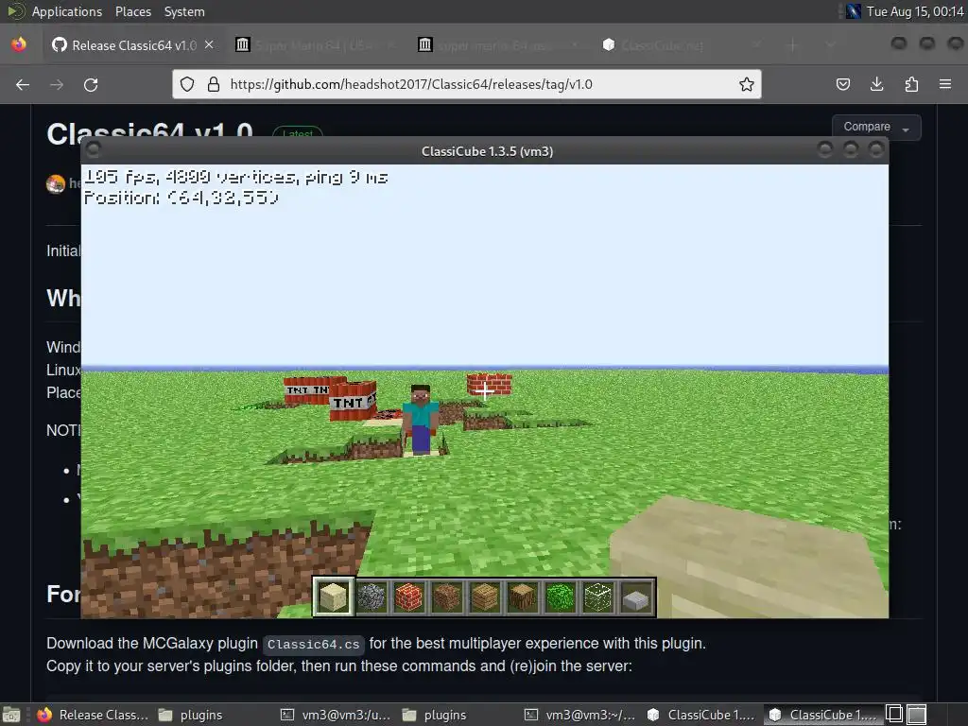The height and width of the screenshot is (726, 968).
Task: Open the Places menu
Action: click(132, 11)
